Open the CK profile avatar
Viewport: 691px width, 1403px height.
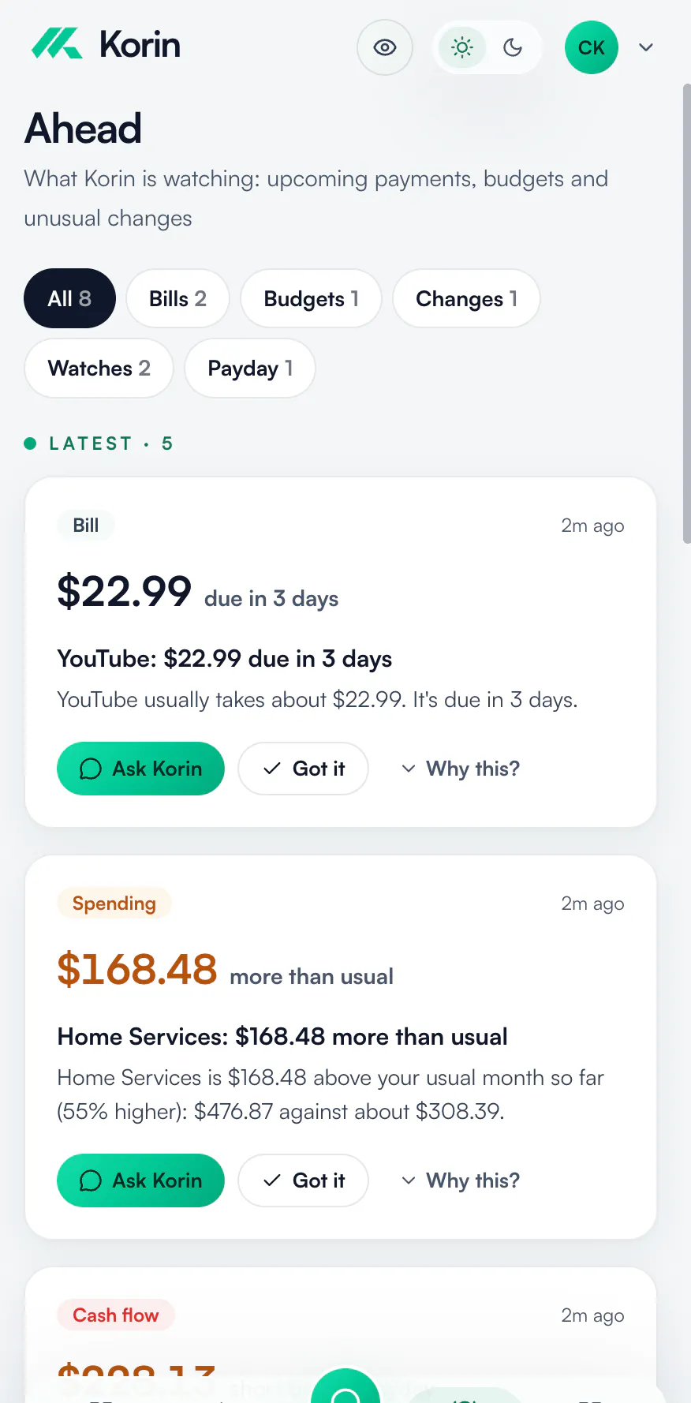592,47
